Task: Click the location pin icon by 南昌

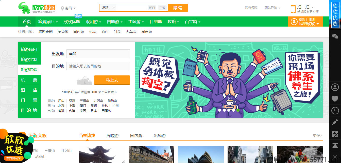Action: (x=62, y=8)
